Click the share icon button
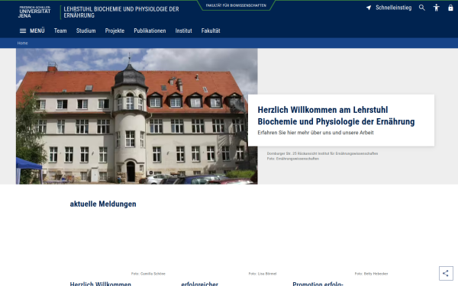 pos(446,273)
